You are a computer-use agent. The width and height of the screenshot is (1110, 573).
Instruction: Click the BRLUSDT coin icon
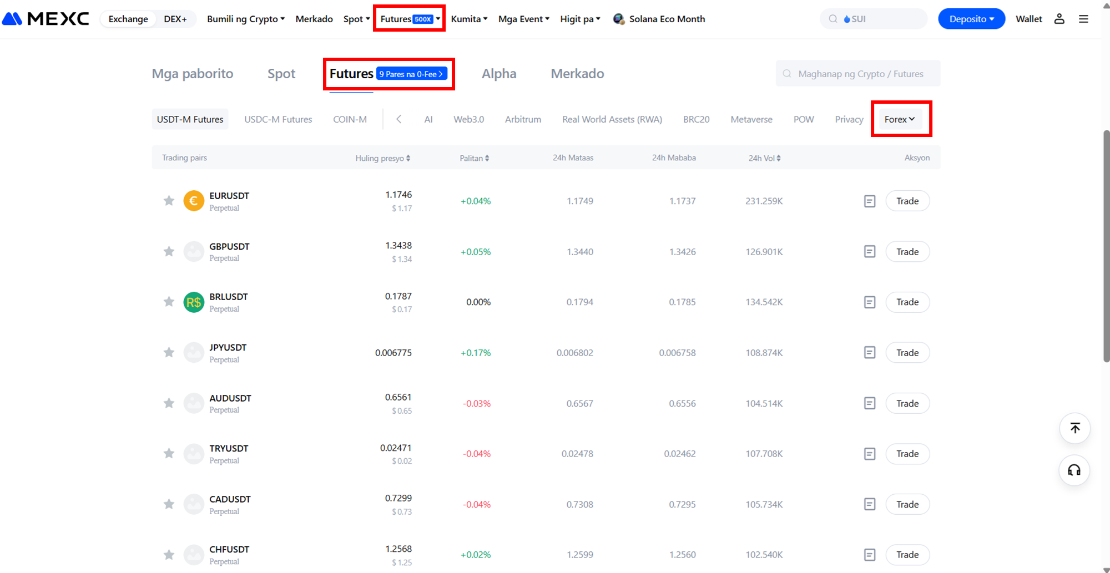pos(194,302)
